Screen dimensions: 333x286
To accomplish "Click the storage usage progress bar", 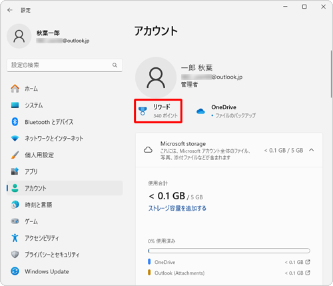I will pos(229,251).
